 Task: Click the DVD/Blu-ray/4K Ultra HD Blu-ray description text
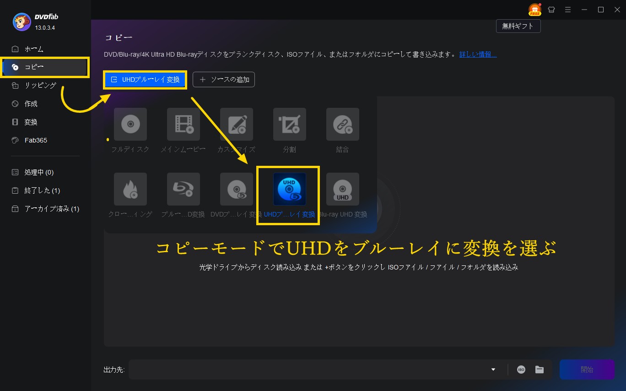pos(280,54)
